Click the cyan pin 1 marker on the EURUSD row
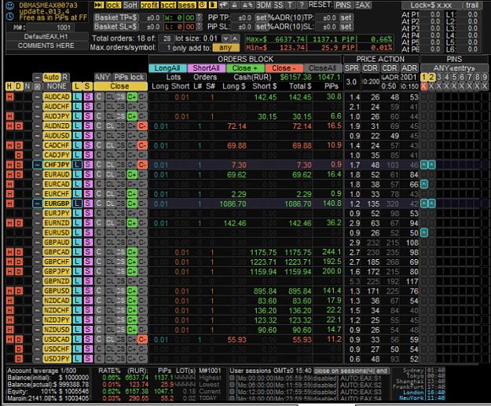The width and height of the screenshot is (491, 406). click(x=424, y=232)
